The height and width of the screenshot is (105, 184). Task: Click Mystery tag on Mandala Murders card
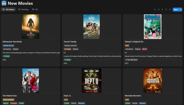coord(142,103)
